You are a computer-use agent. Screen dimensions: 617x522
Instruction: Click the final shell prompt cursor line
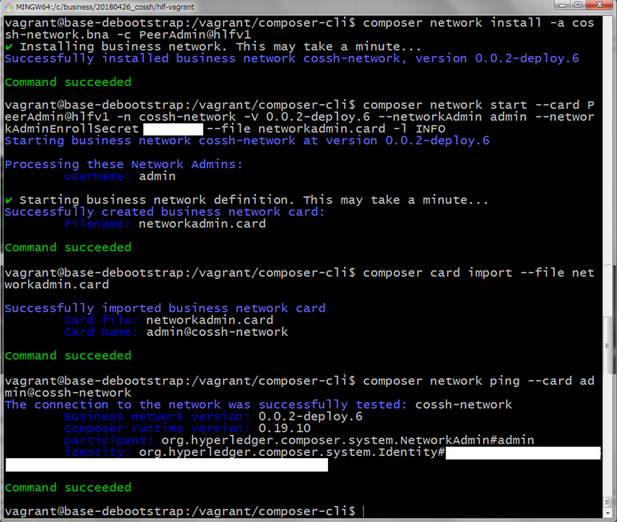click(x=185, y=511)
